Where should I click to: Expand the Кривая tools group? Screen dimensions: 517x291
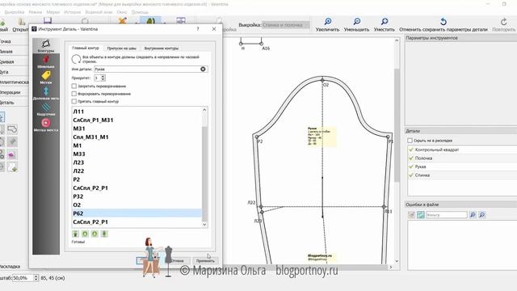tap(13, 62)
